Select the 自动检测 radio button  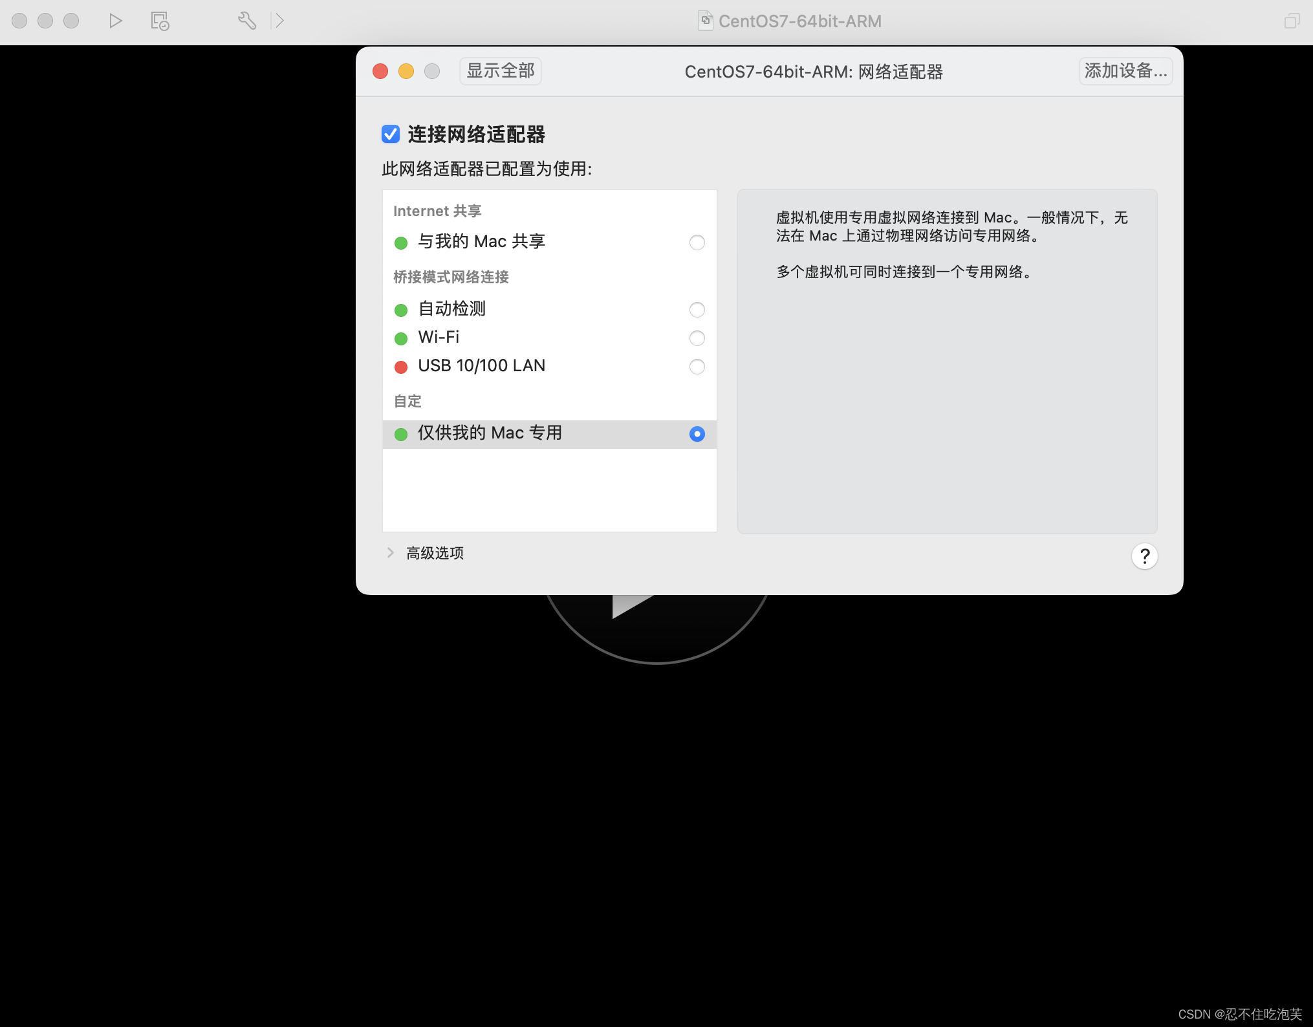pyautogui.click(x=697, y=310)
